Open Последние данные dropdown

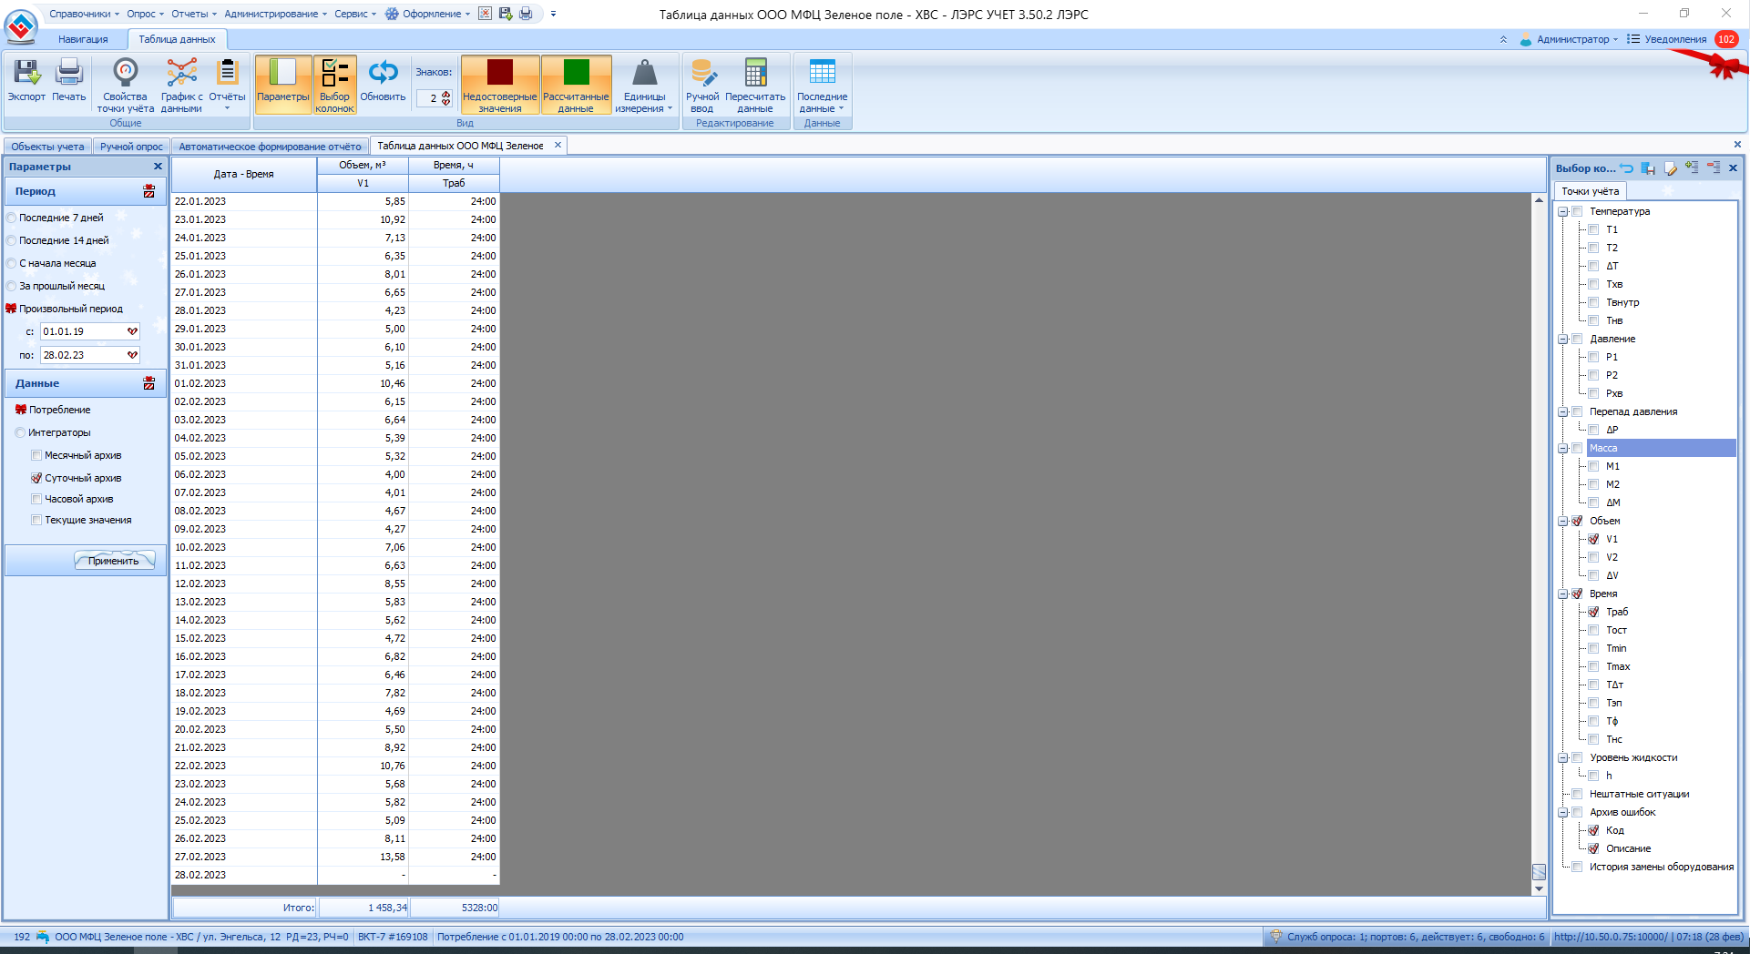[x=822, y=84]
